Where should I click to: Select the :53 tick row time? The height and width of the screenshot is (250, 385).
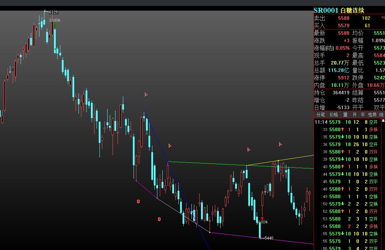coord(324,219)
